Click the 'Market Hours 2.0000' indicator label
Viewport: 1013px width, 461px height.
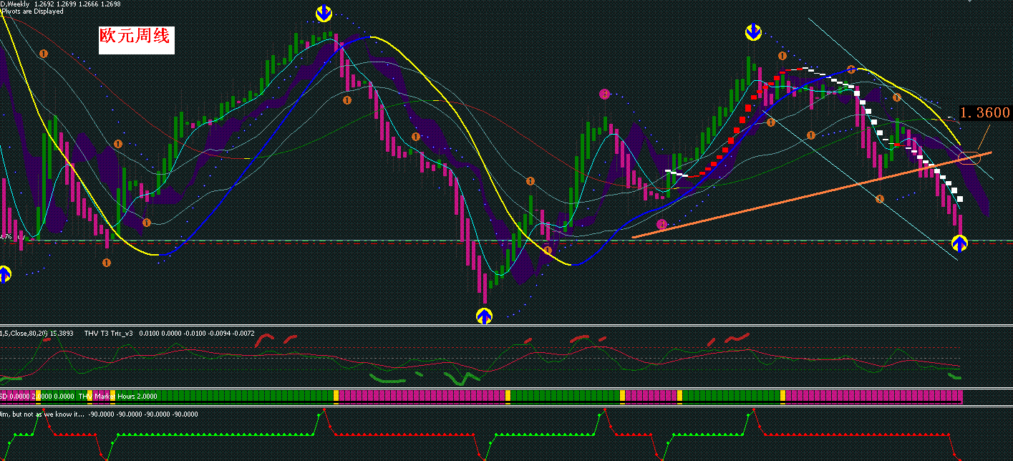point(125,396)
